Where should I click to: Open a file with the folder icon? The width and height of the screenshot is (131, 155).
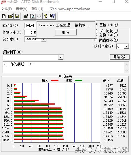click(x=10, y=16)
